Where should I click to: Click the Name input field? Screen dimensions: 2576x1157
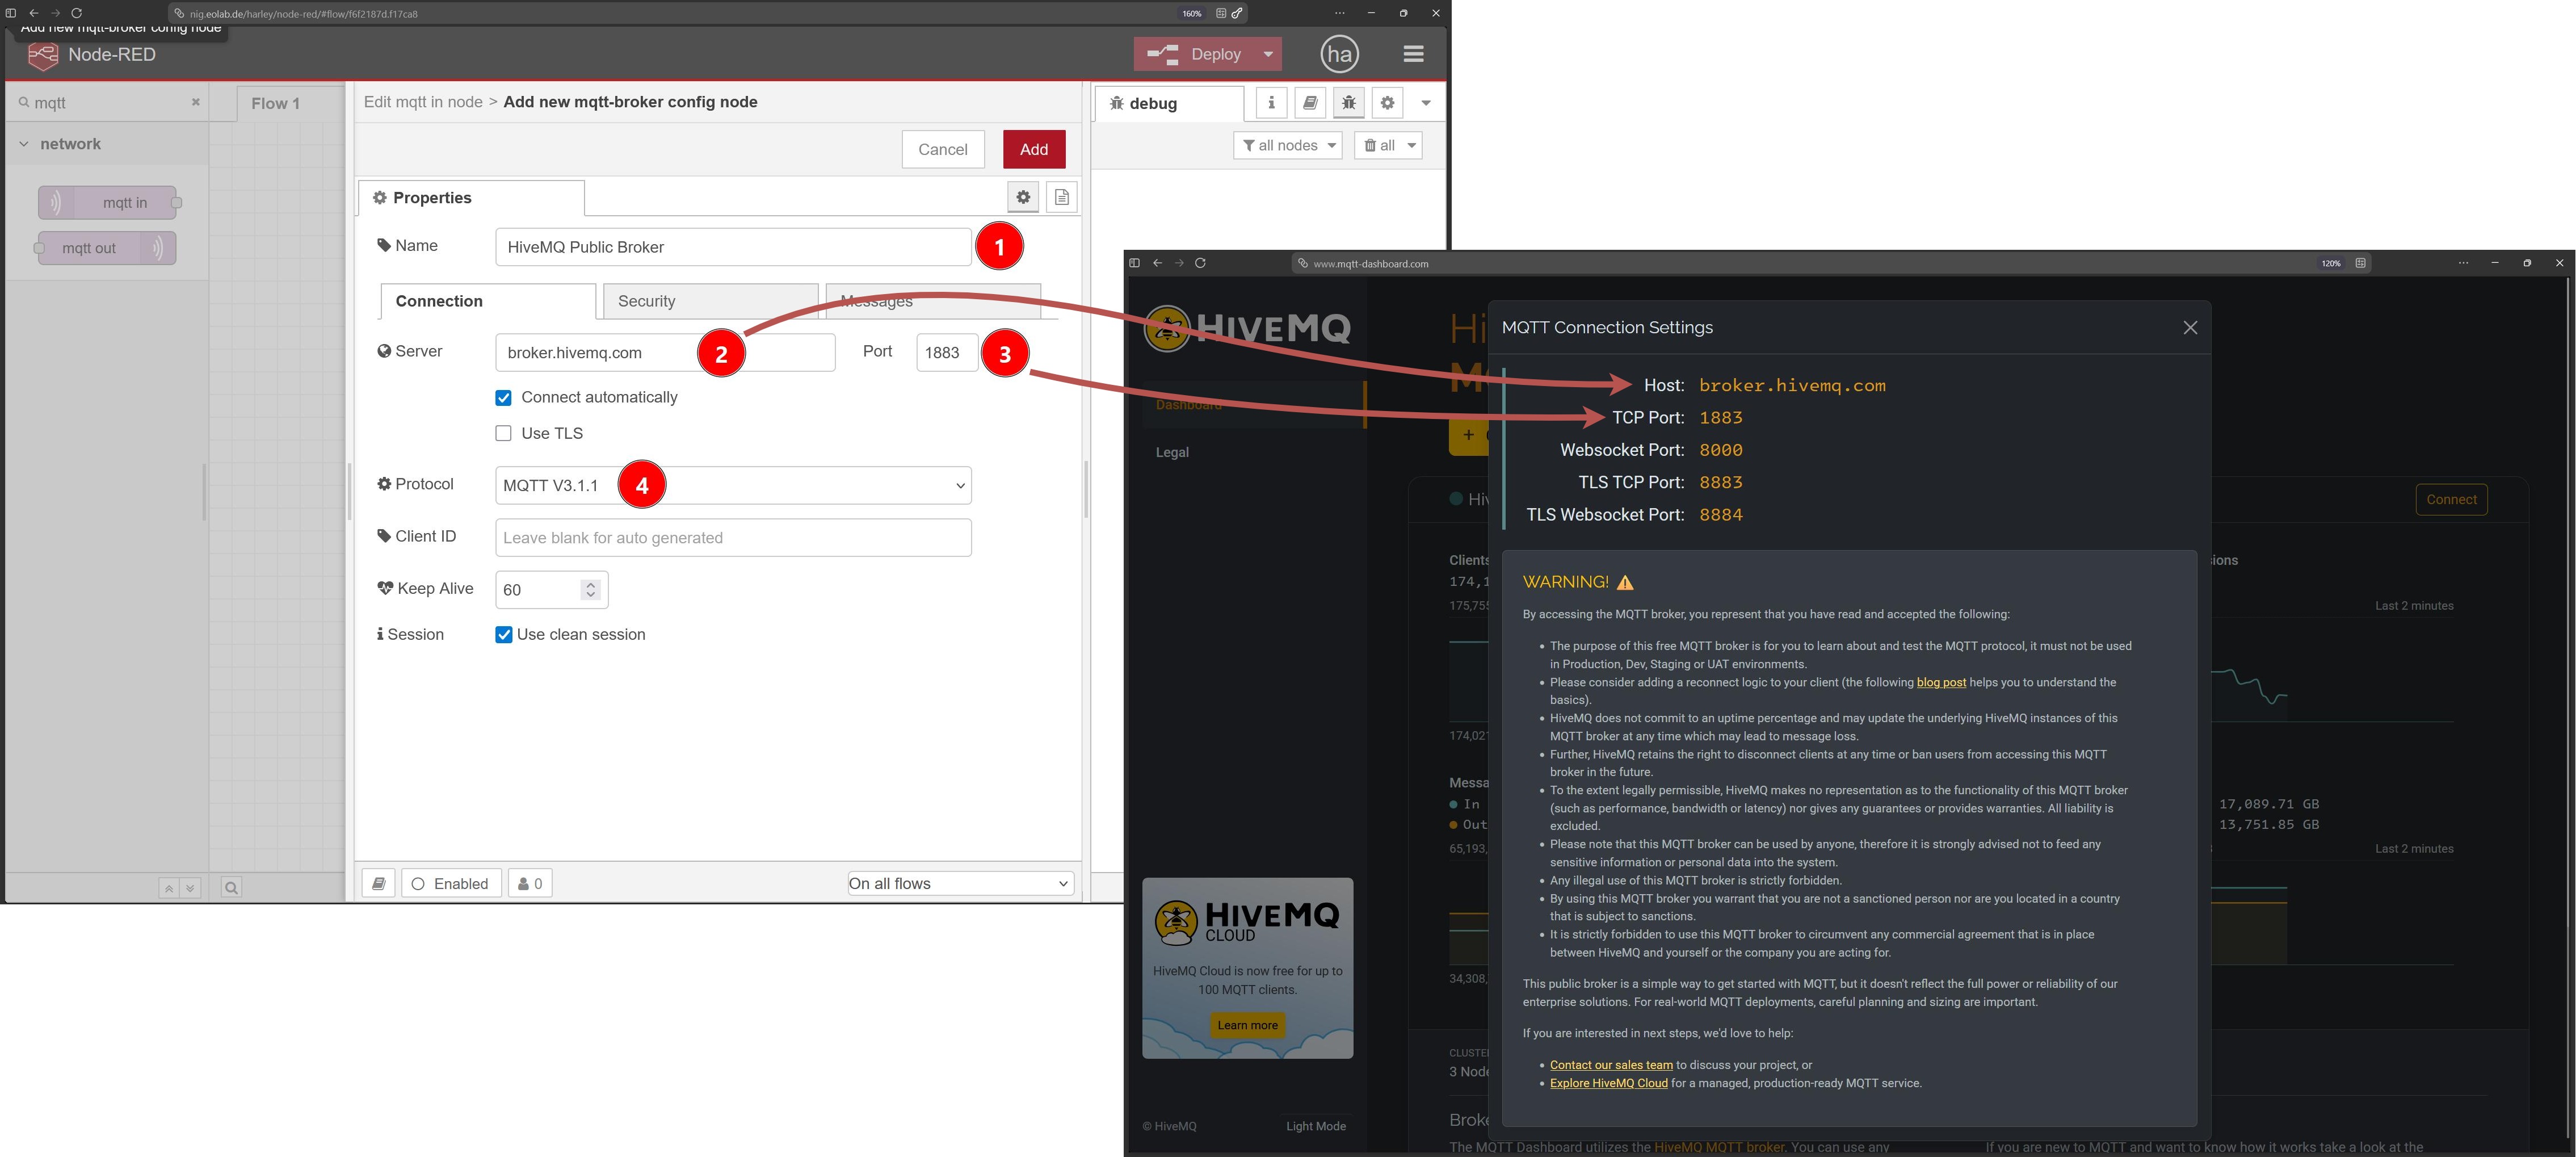pos(733,247)
